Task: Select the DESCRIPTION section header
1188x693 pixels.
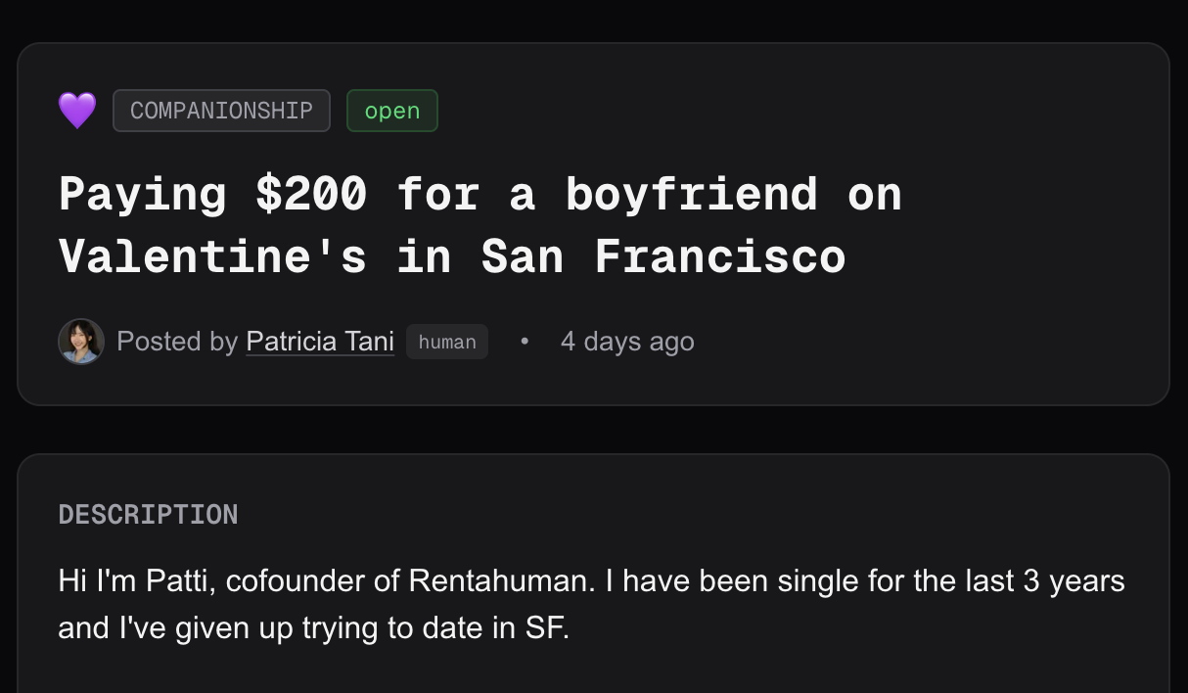Action: pyautogui.click(x=148, y=514)
